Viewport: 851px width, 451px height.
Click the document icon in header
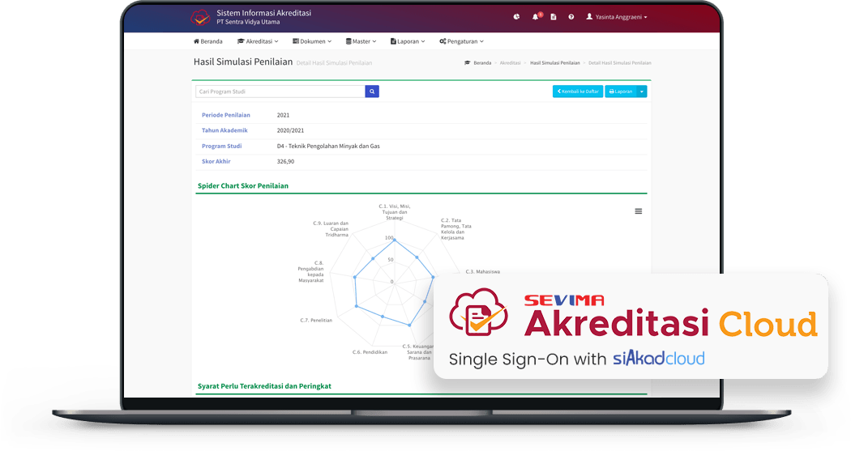pyautogui.click(x=554, y=17)
